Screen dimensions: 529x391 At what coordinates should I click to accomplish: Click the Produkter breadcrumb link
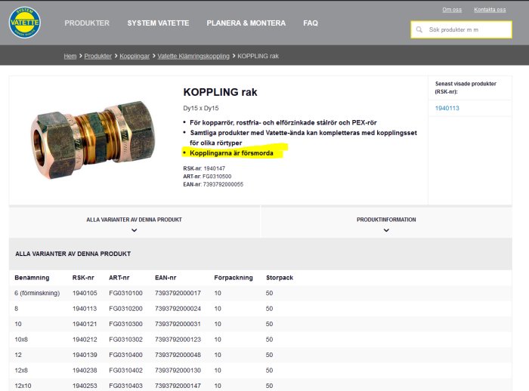coord(97,56)
